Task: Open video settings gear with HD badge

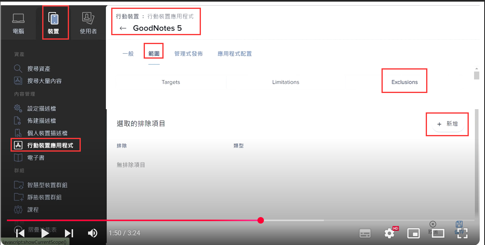Action: click(x=390, y=233)
